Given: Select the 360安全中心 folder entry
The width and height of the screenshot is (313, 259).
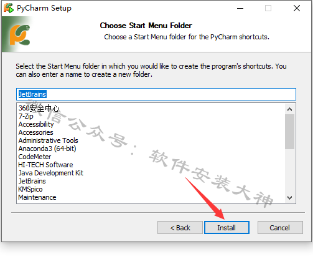Looking at the screenshot, I should pos(39,108).
